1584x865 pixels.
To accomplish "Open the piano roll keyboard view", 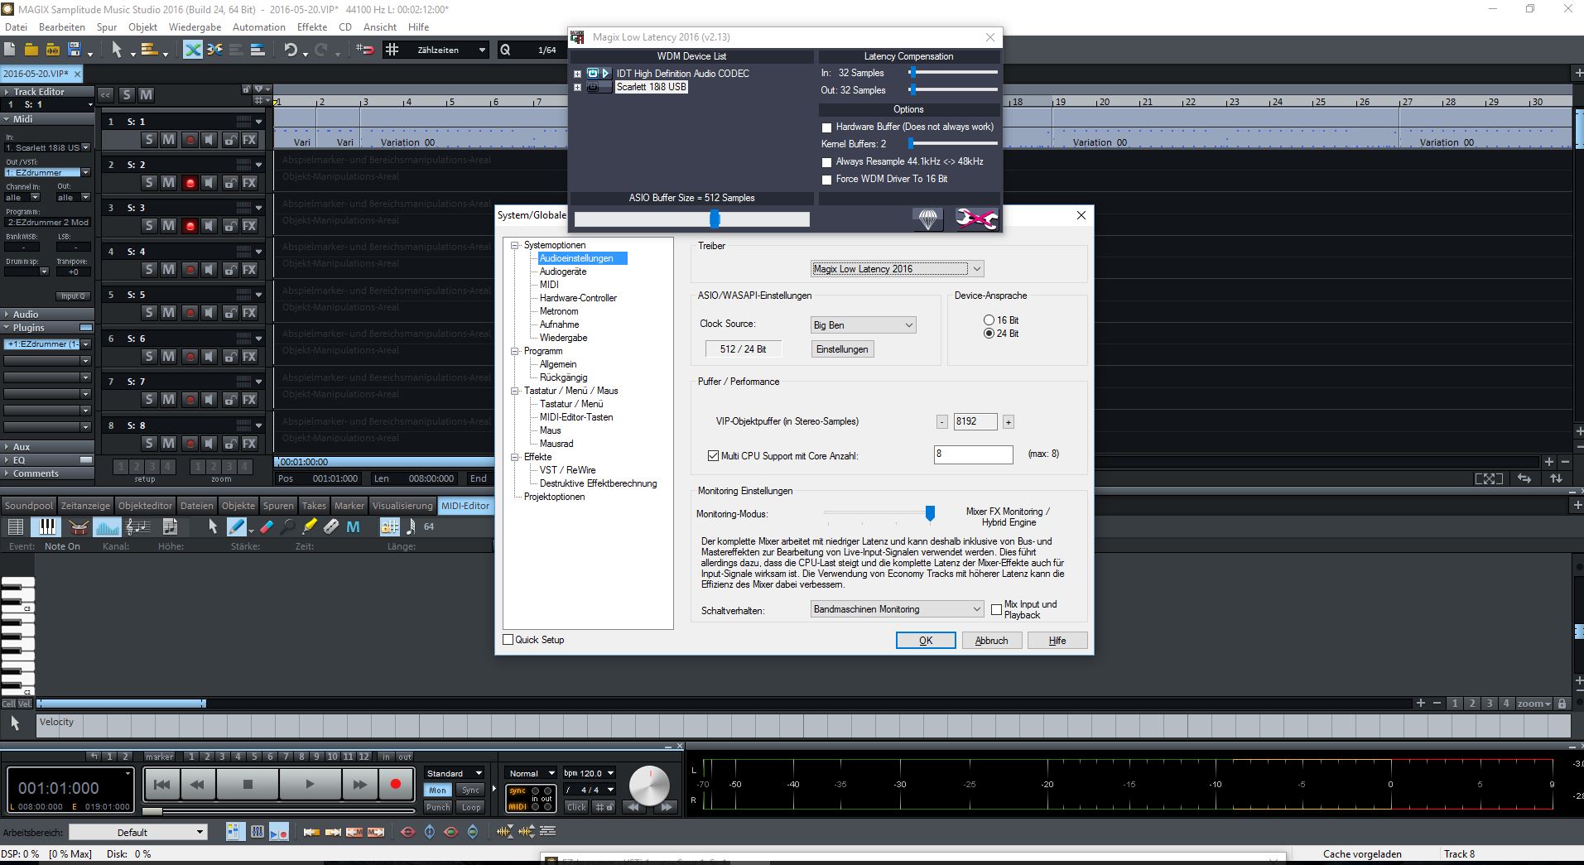I will coord(46,526).
